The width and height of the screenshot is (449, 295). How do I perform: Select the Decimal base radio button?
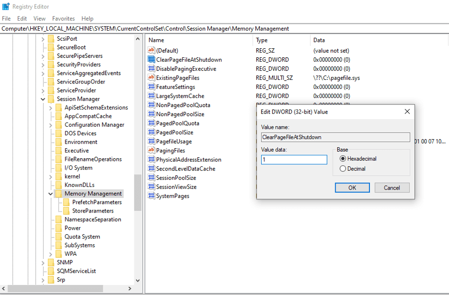tap(343, 169)
